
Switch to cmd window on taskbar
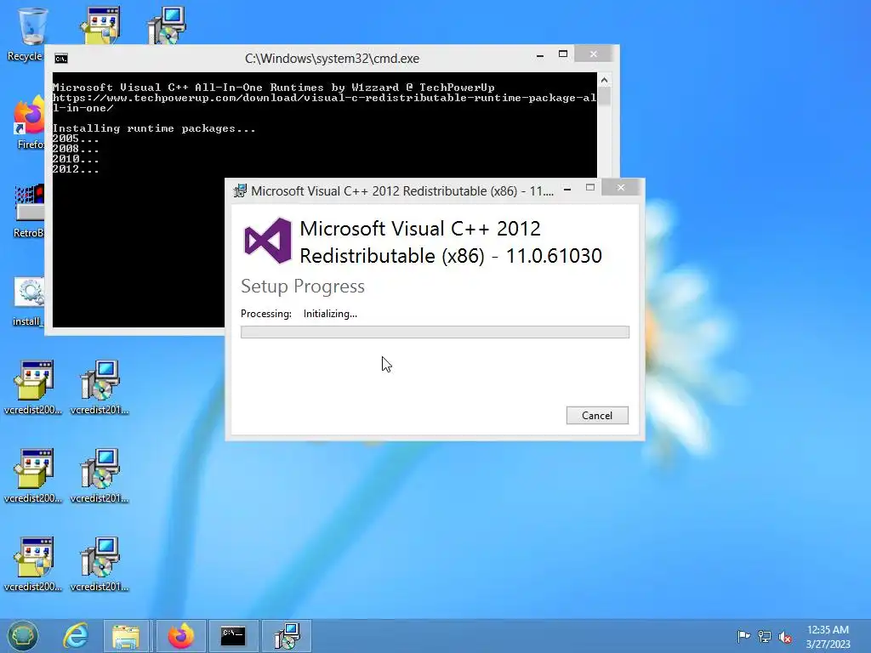coord(233,636)
